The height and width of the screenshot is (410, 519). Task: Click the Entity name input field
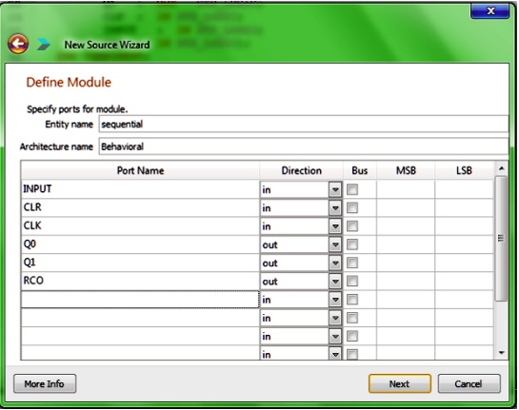(x=304, y=124)
